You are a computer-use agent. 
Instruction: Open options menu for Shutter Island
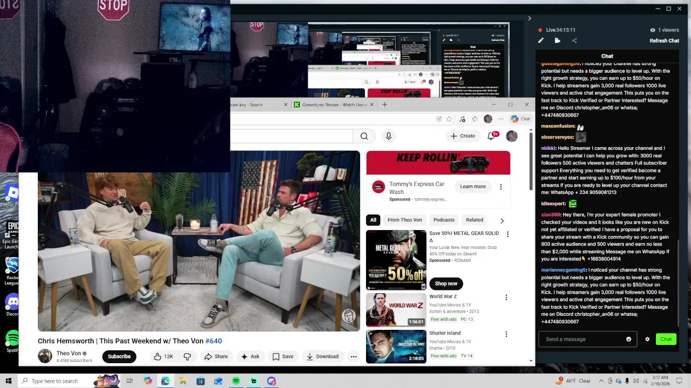(x=506, y=334)
